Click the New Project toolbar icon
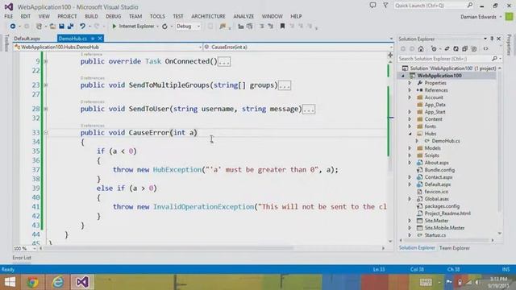The height and width of the screenshot is (290, 516). click(x=39, y=27)
